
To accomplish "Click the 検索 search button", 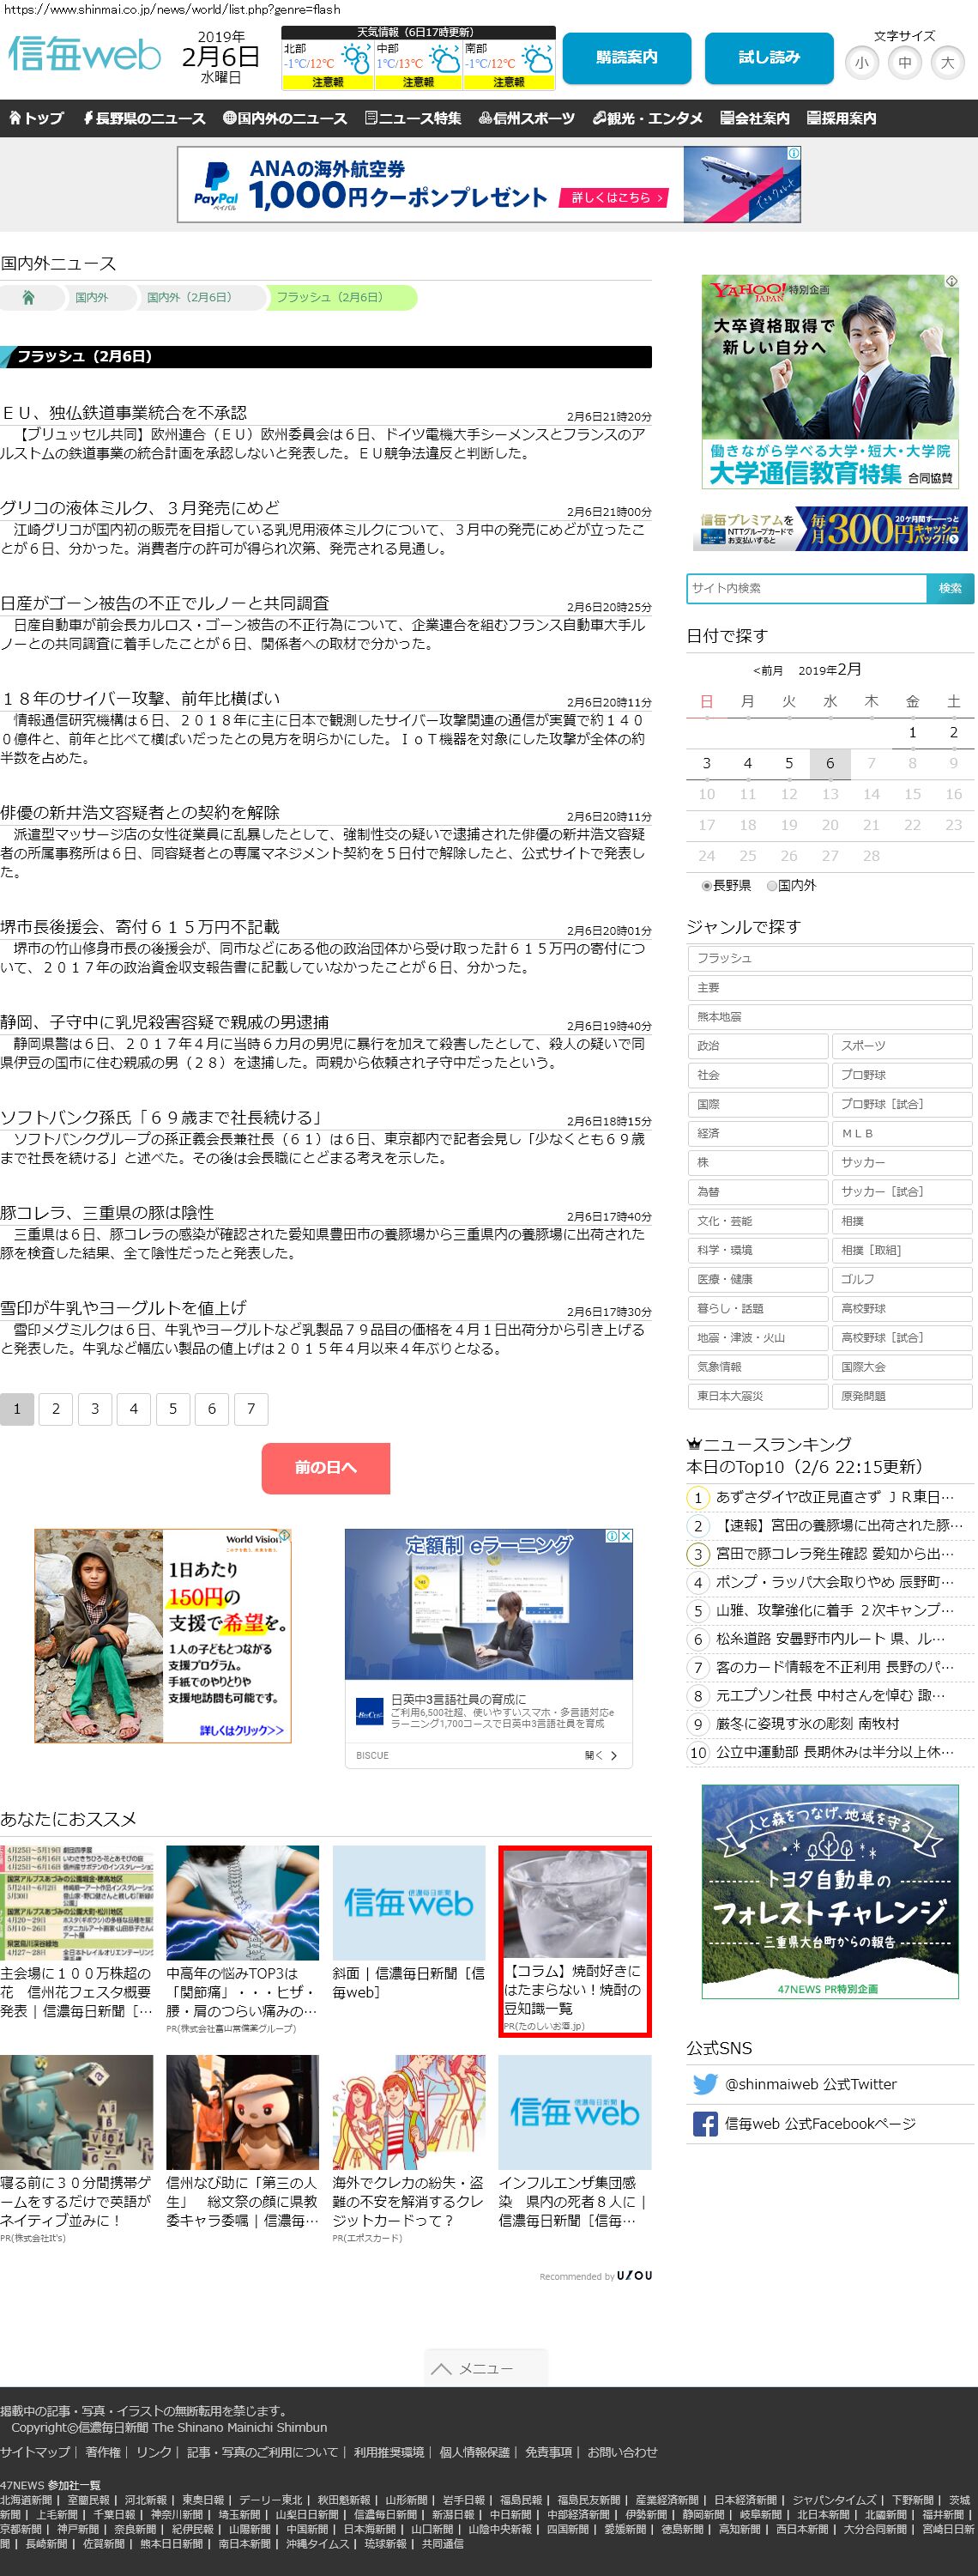I will [x=950, y=588].
